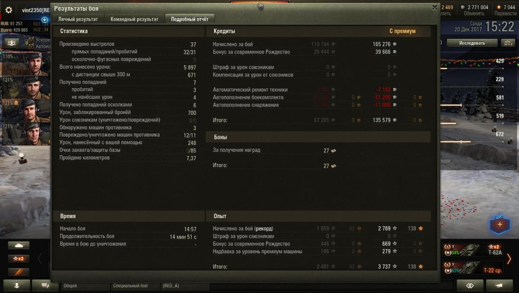The image size is (519, 293).
Task: Toggle the x2 star bonus filter
Action: (x=19, y=258)
